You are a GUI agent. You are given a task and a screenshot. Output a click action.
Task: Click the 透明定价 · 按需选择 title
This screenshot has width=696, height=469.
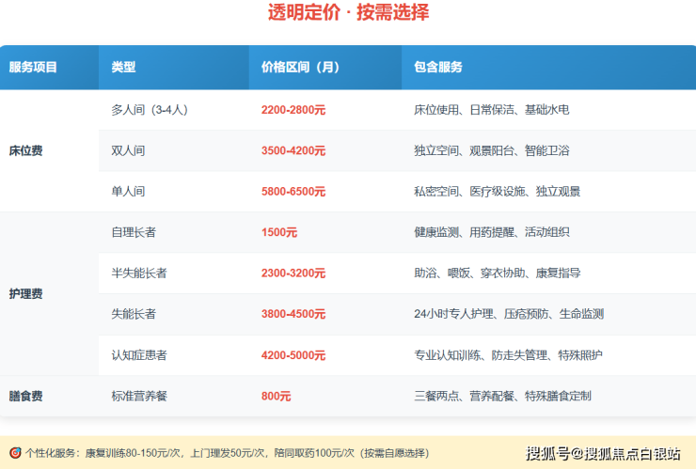(348, 13)
